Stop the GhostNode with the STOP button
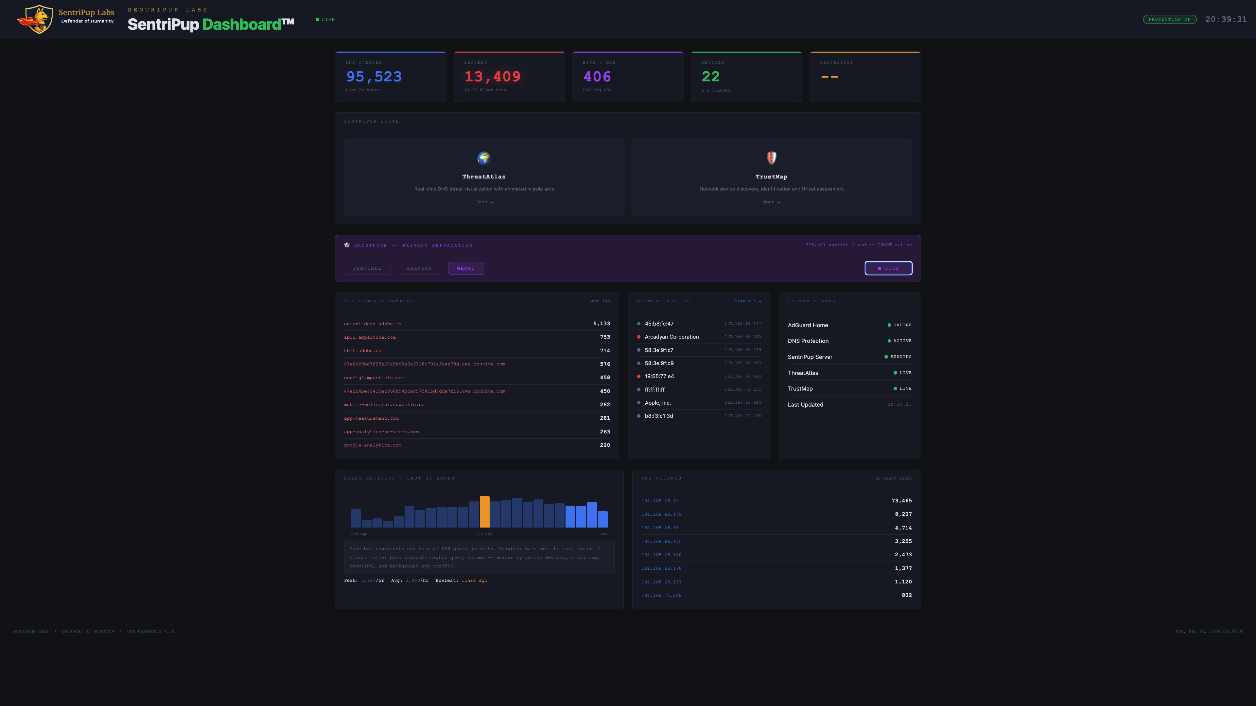The height and width of the screenshot is (706, 1256). [x=888, y=268]
